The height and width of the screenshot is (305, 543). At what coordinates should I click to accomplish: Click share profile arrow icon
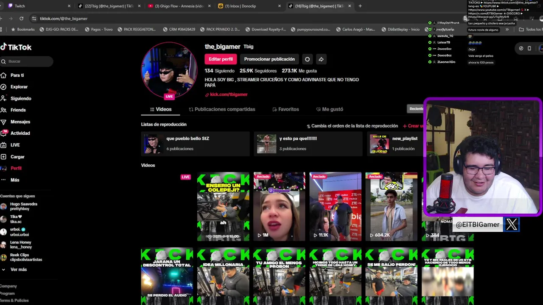(x=321, y=59)
